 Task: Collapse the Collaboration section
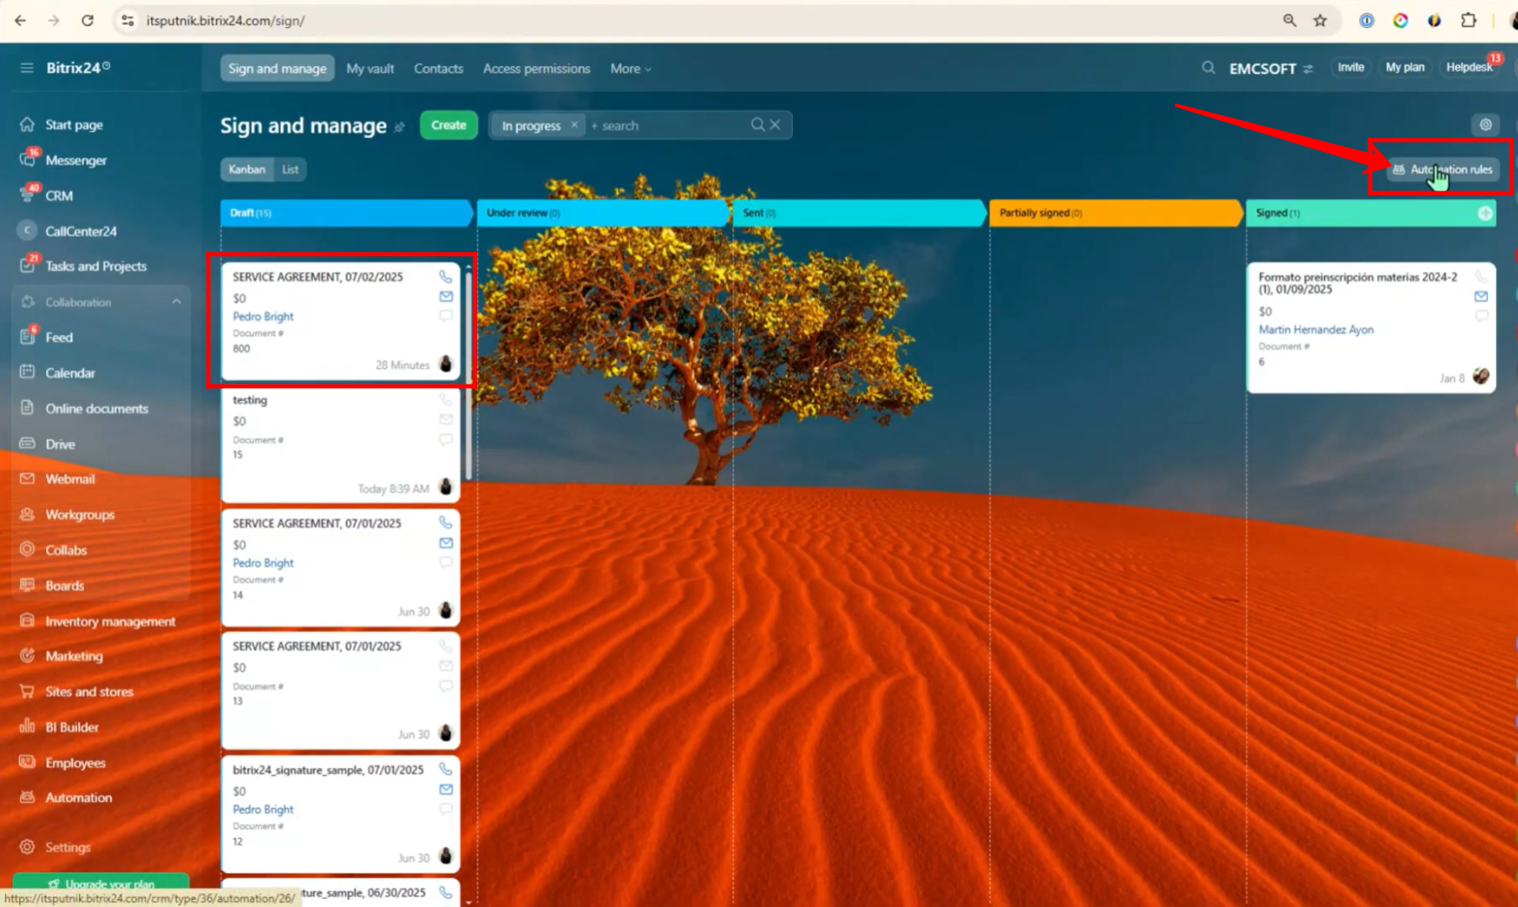point(176,301)
